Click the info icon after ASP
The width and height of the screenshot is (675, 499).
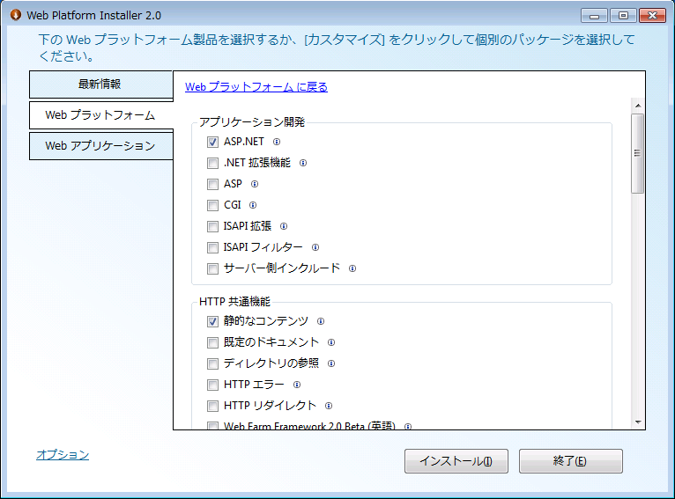click(255, 184)
